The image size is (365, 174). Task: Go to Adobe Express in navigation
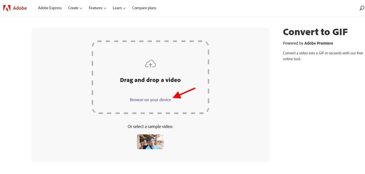coord(50,8)
